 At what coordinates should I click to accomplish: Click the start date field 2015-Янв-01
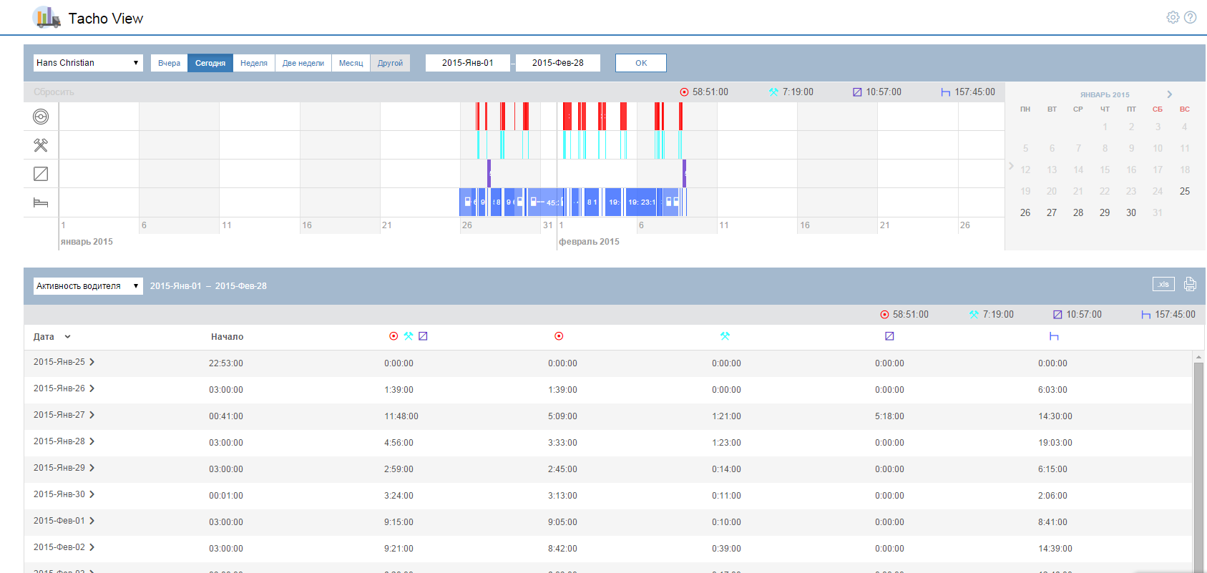[x=467, y=63]
